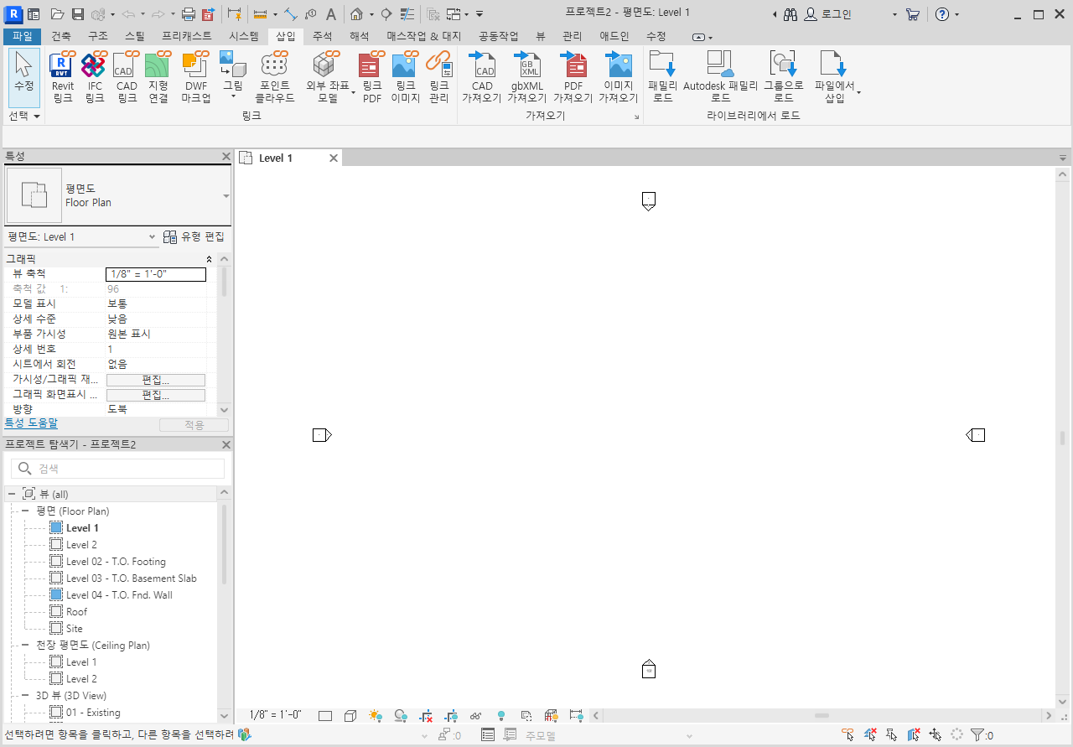The width and height of the screenshot is (1073, 747).
Task: Select the Section tool in the quick access toolbar
Action: pos(386,14)
